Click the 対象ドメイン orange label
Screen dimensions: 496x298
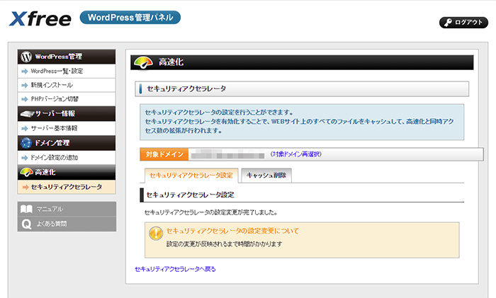(x=164, y=154)
